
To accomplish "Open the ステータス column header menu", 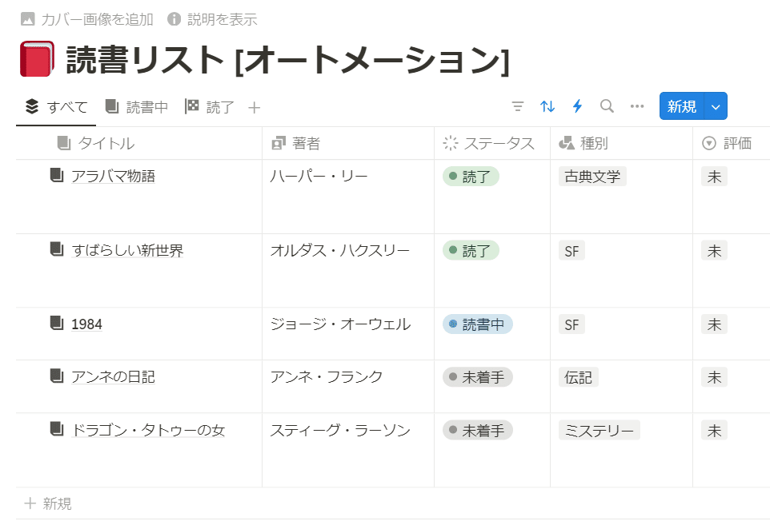I will (x=492, y=143).
